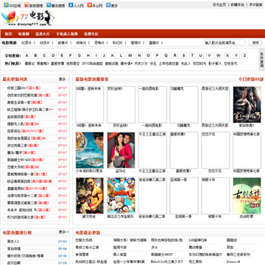This screenshot has height=265, width=265.
Task: Click the blue plus 更多 share icon
Action: pos(108,5)
